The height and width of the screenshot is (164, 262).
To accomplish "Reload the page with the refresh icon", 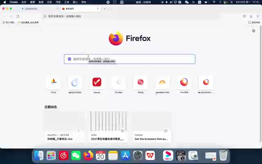I will [x=18, y=16].
